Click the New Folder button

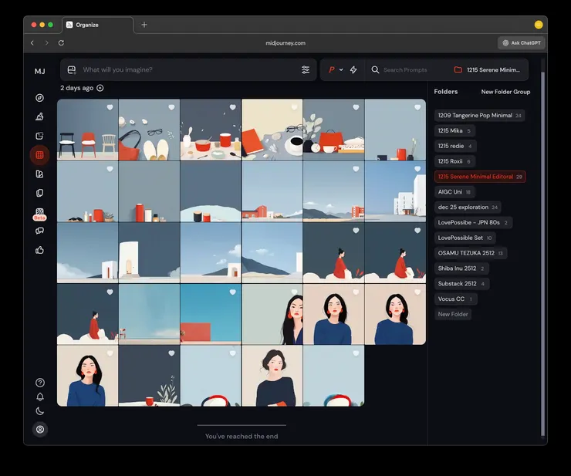453,314
